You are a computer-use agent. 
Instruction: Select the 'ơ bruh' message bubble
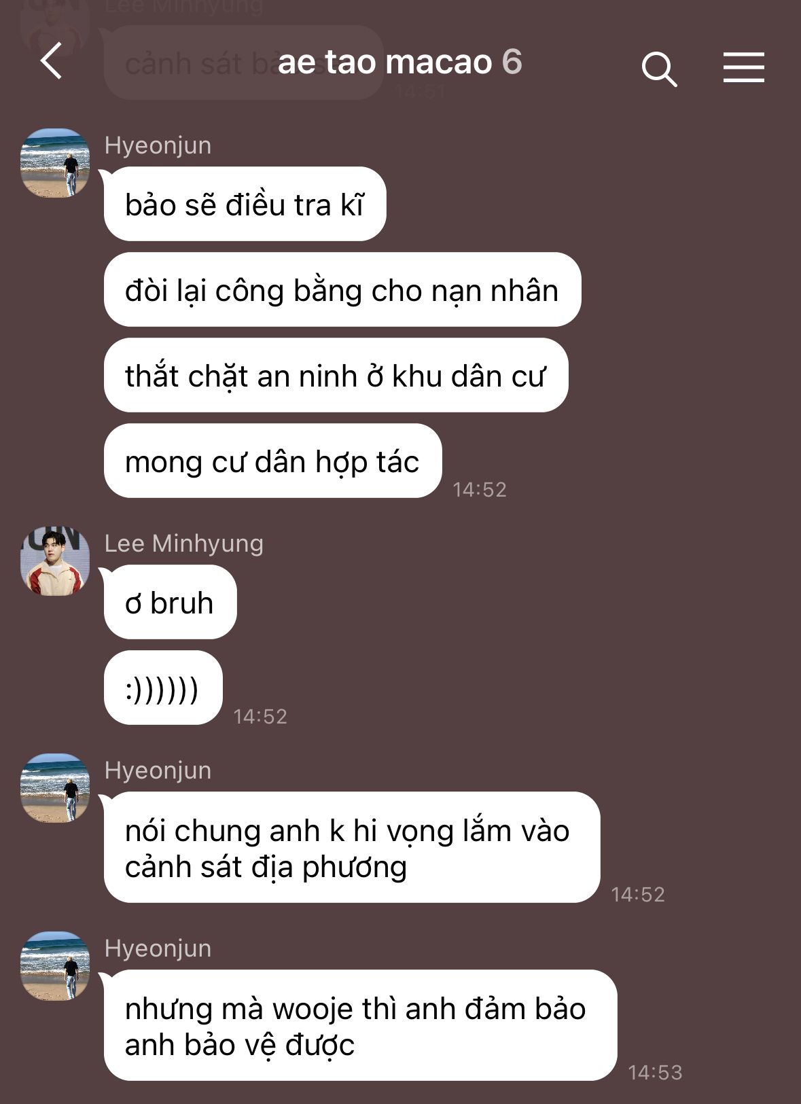(x=170, y=602)
